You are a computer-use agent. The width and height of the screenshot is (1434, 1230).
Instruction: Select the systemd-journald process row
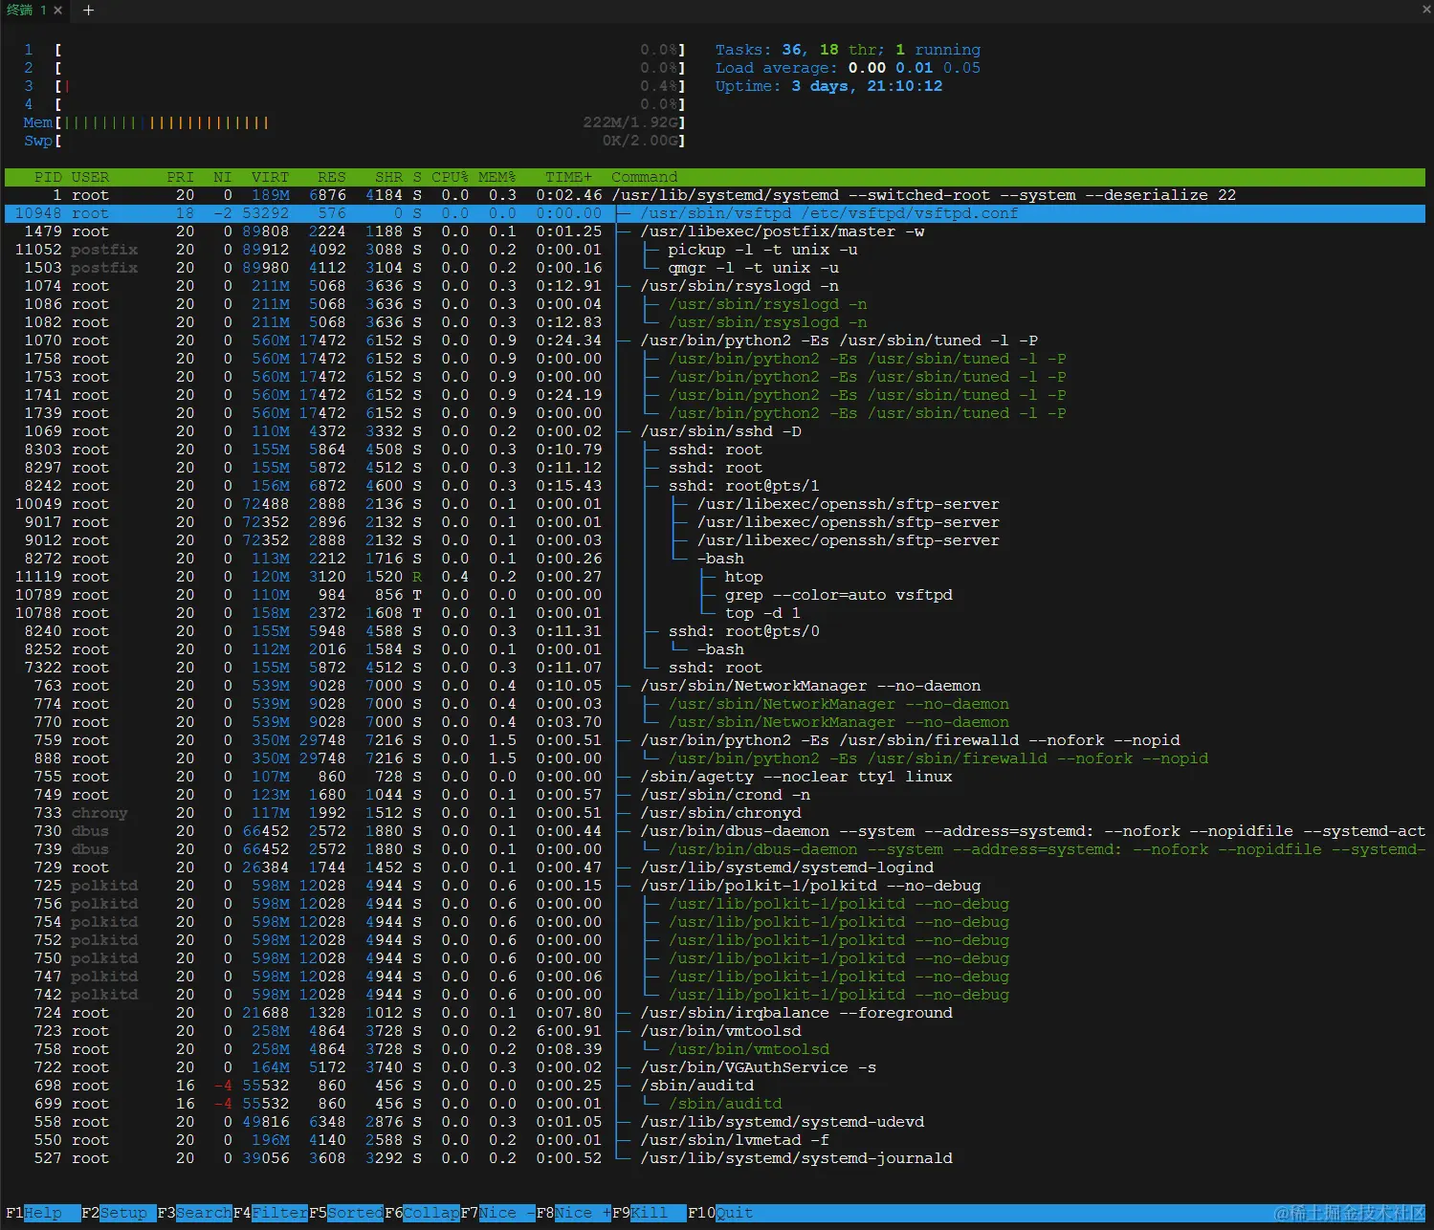[715, 1158]
